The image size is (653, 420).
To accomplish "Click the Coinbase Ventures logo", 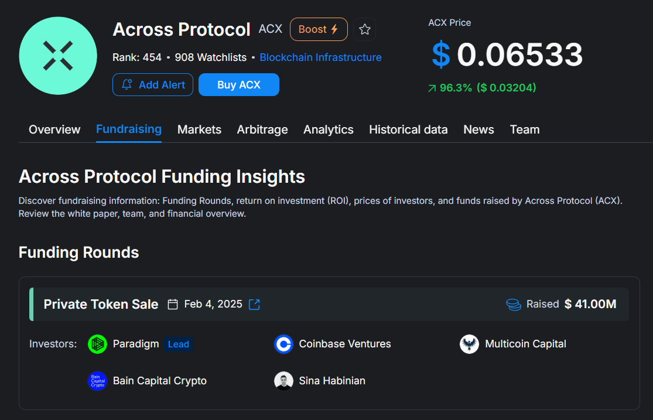I will coord(283,344).
